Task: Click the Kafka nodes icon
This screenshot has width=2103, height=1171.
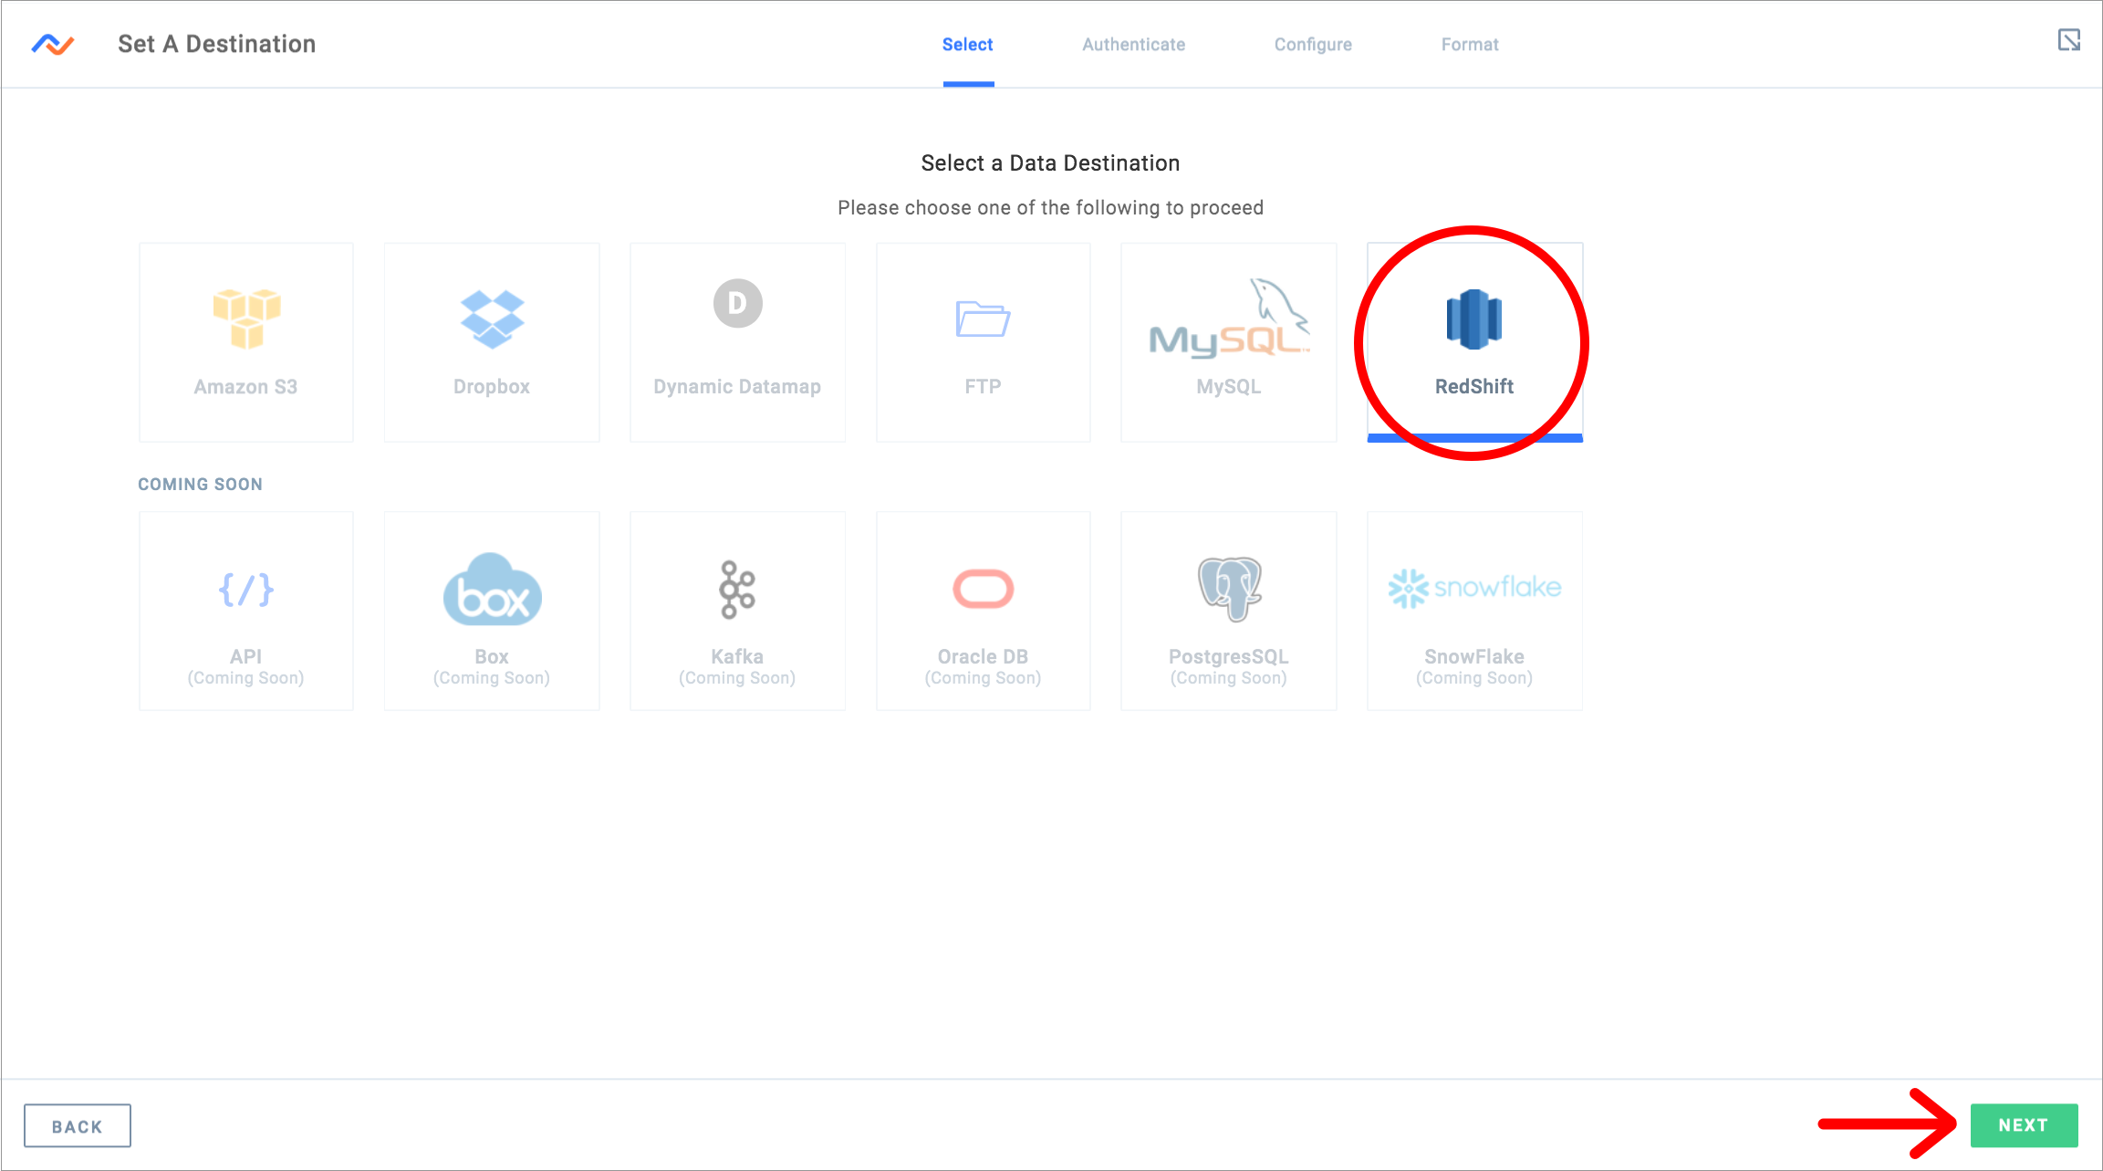Action: tap(737, 590)
